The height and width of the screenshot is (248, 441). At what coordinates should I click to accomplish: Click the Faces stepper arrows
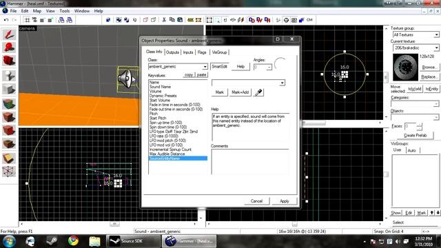coord(420,127)
